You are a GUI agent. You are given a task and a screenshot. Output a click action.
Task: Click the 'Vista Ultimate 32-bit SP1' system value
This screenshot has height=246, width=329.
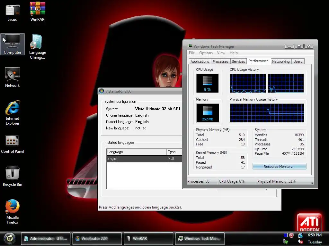(x=157, y=109)
